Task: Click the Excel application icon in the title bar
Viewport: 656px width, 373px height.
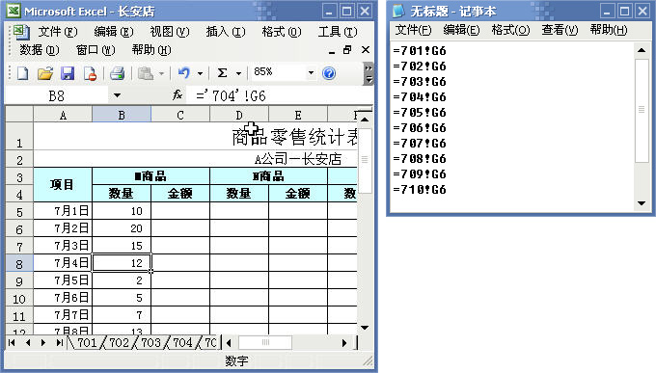Action: pos(14,11)
